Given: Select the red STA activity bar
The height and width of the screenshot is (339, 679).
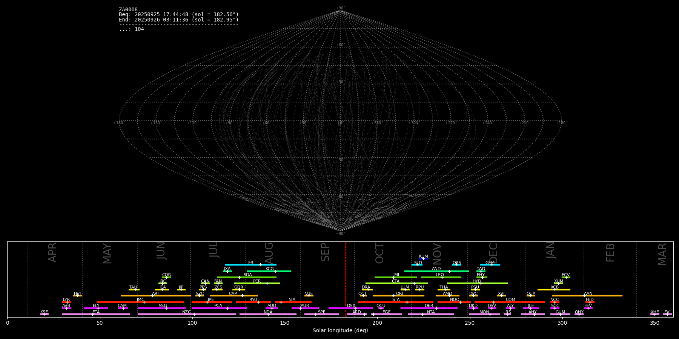Looking at the screenshot, I should 396,302.
